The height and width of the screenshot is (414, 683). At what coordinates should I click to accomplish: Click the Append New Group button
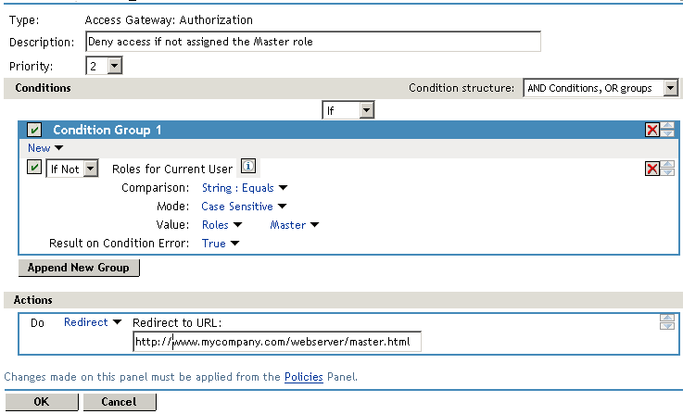pyautogui.click(x=79, y=268)
